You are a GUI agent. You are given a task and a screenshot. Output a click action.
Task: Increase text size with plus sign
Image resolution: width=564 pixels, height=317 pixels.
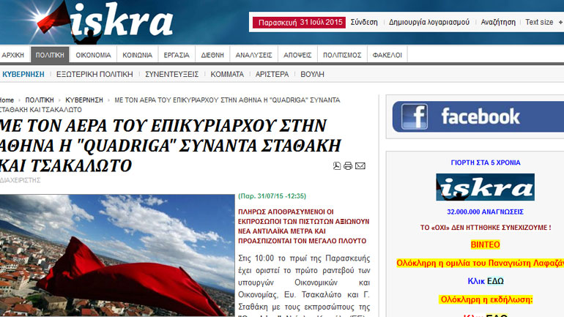click(x=560, y=22)
